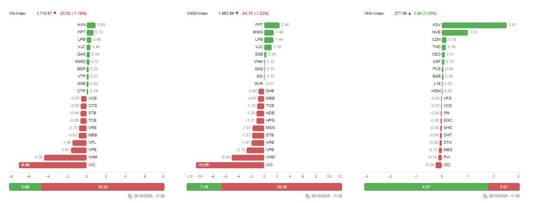Click the green up arrow beside HNX-Index value
Viewport: 552px width, 203px height.
coord(410,13)
